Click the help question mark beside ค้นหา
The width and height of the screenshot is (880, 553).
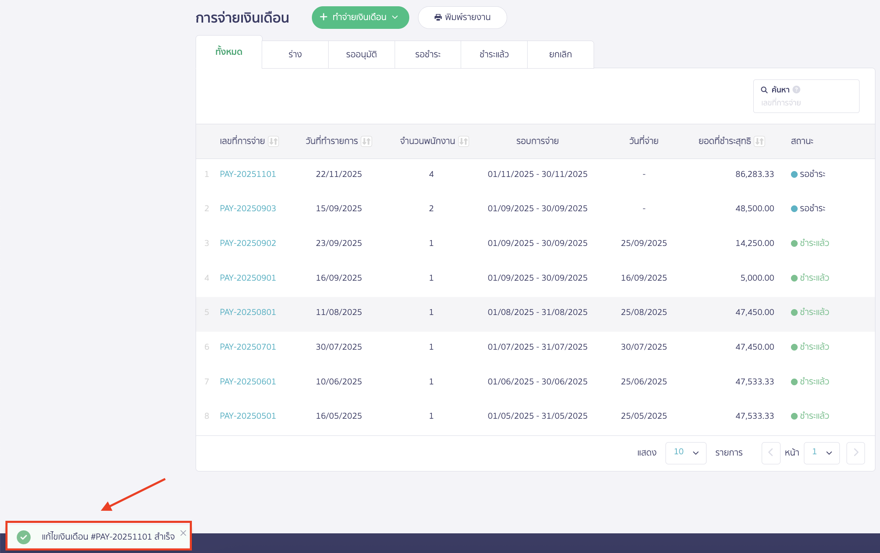click(797, 89)
